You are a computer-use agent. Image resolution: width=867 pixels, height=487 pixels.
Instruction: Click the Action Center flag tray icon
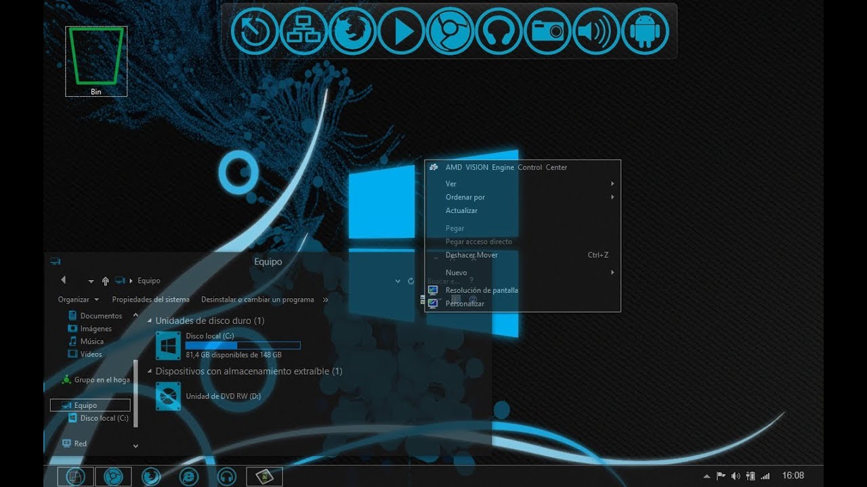tap(721, 476)
